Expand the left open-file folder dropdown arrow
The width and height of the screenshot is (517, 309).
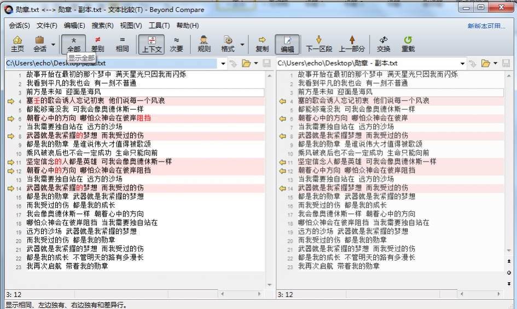[256, 63]
